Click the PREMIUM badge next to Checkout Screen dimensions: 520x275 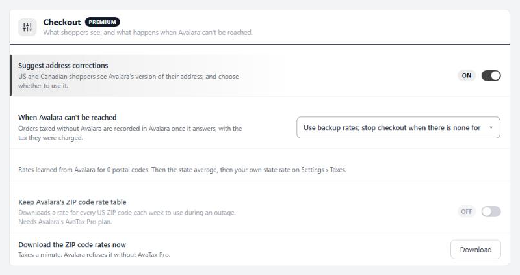pyautogui.click(x=103, y=22)
